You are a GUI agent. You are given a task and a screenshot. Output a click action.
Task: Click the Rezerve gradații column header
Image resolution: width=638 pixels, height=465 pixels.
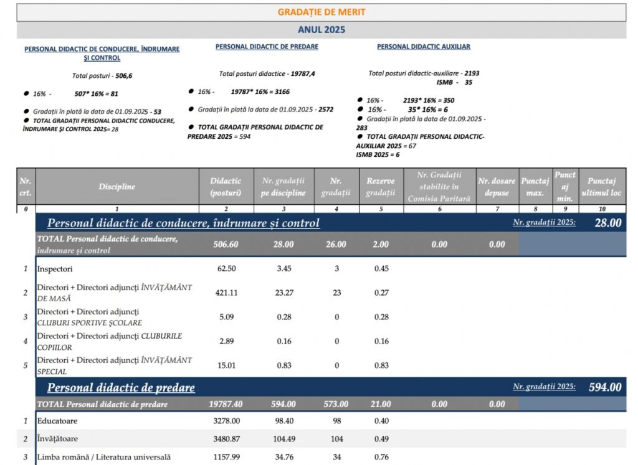pyautogui.click(x=381, y=187)
